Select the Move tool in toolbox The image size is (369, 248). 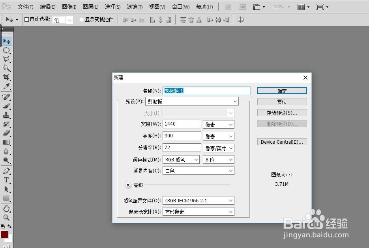(7, 41)
